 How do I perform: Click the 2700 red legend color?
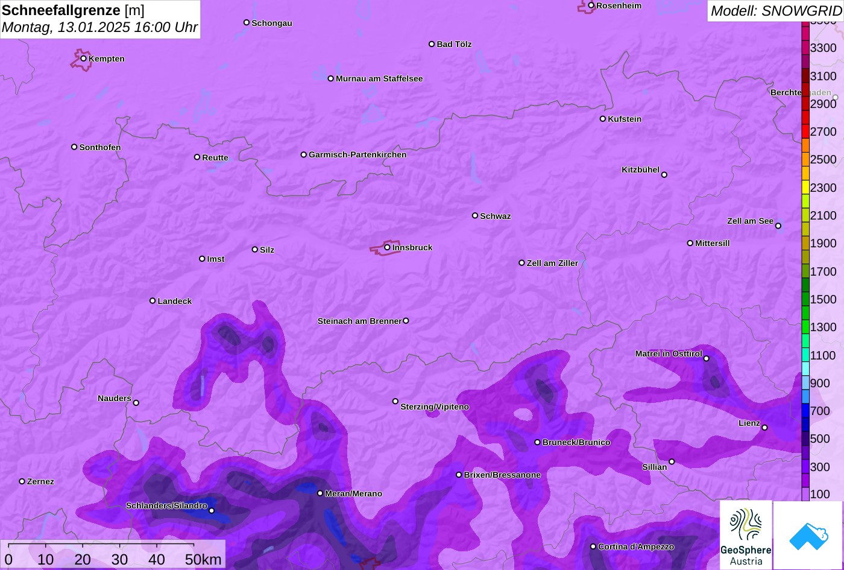coord(805,131)
